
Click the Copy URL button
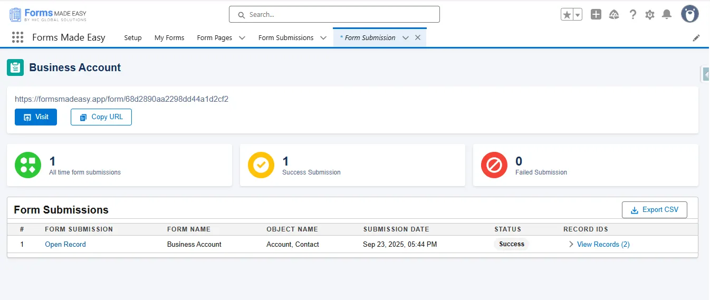[x=101, y=117]
